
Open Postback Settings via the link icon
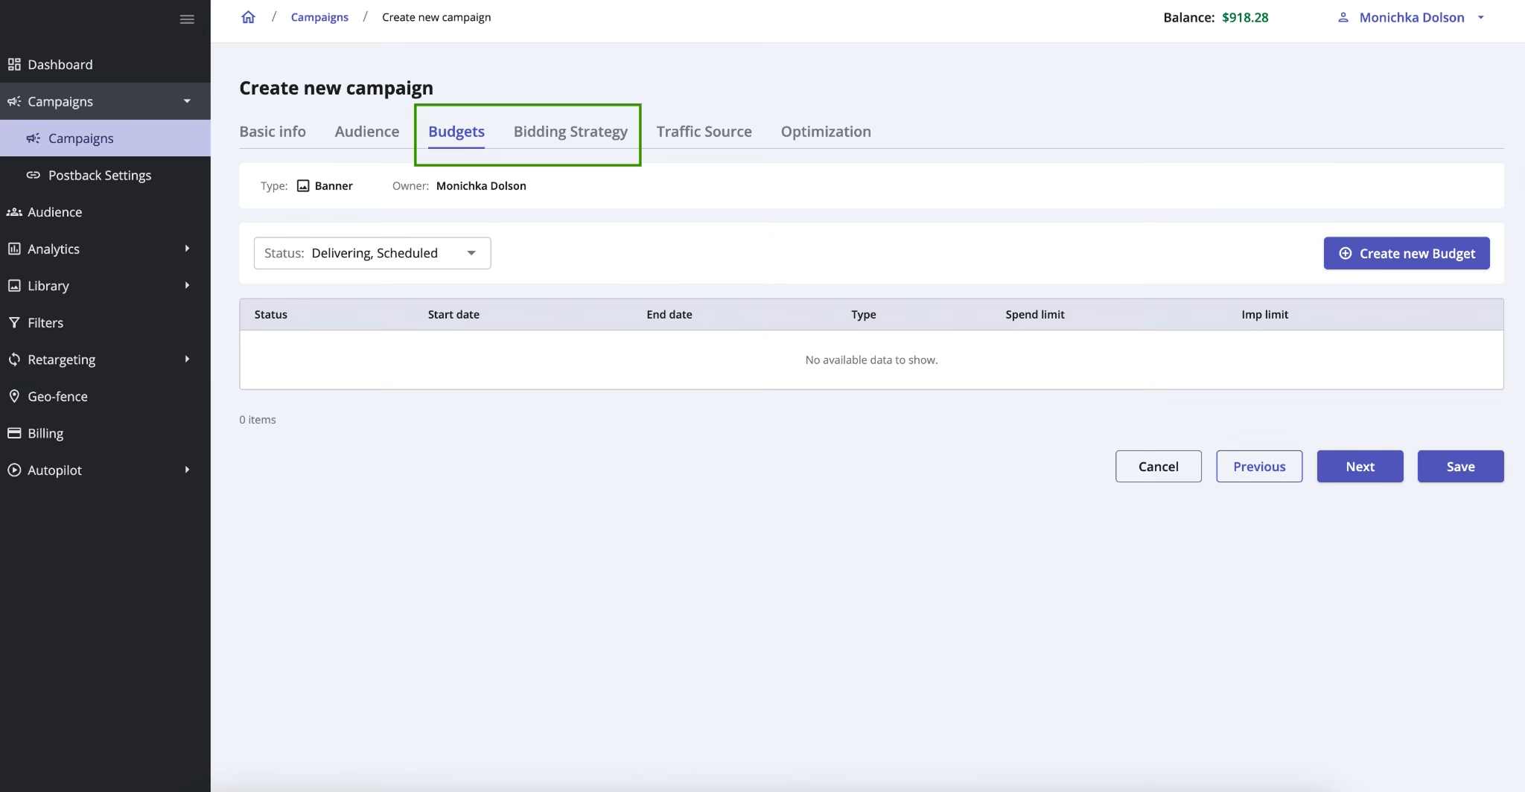click(34, 176)
